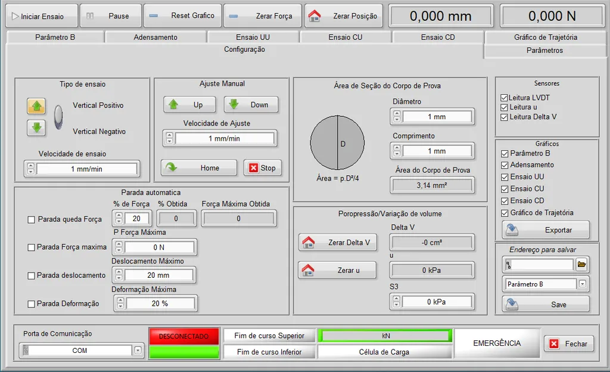Click the Exportar icon
This screenshot has width=610, height=372.
(x=512, y=230)
